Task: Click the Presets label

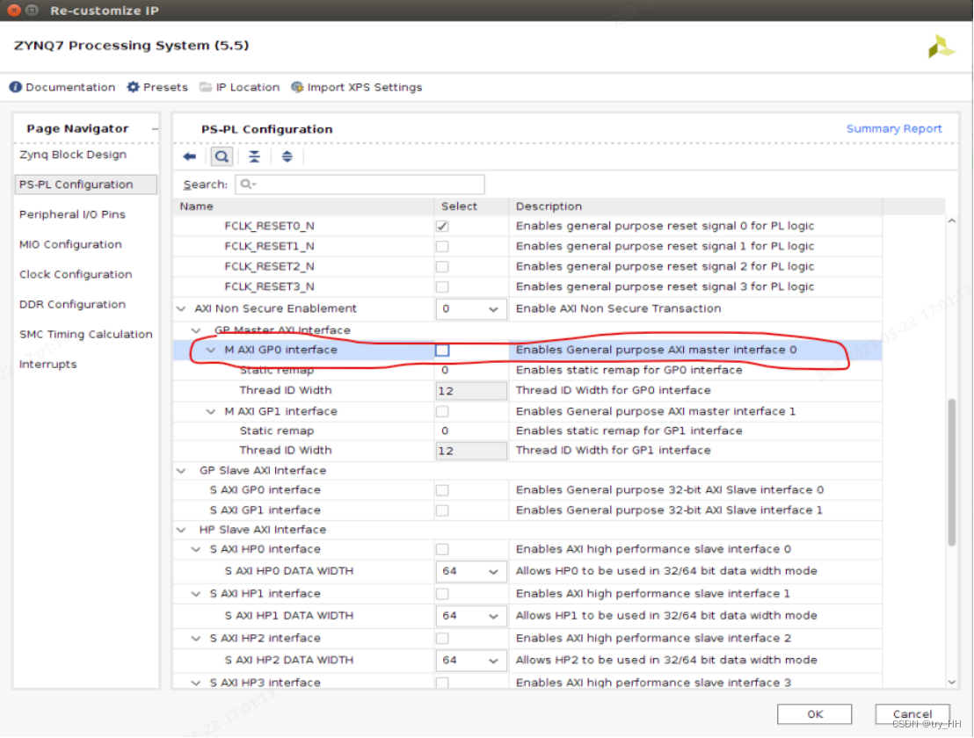Action: pos(165,88)
